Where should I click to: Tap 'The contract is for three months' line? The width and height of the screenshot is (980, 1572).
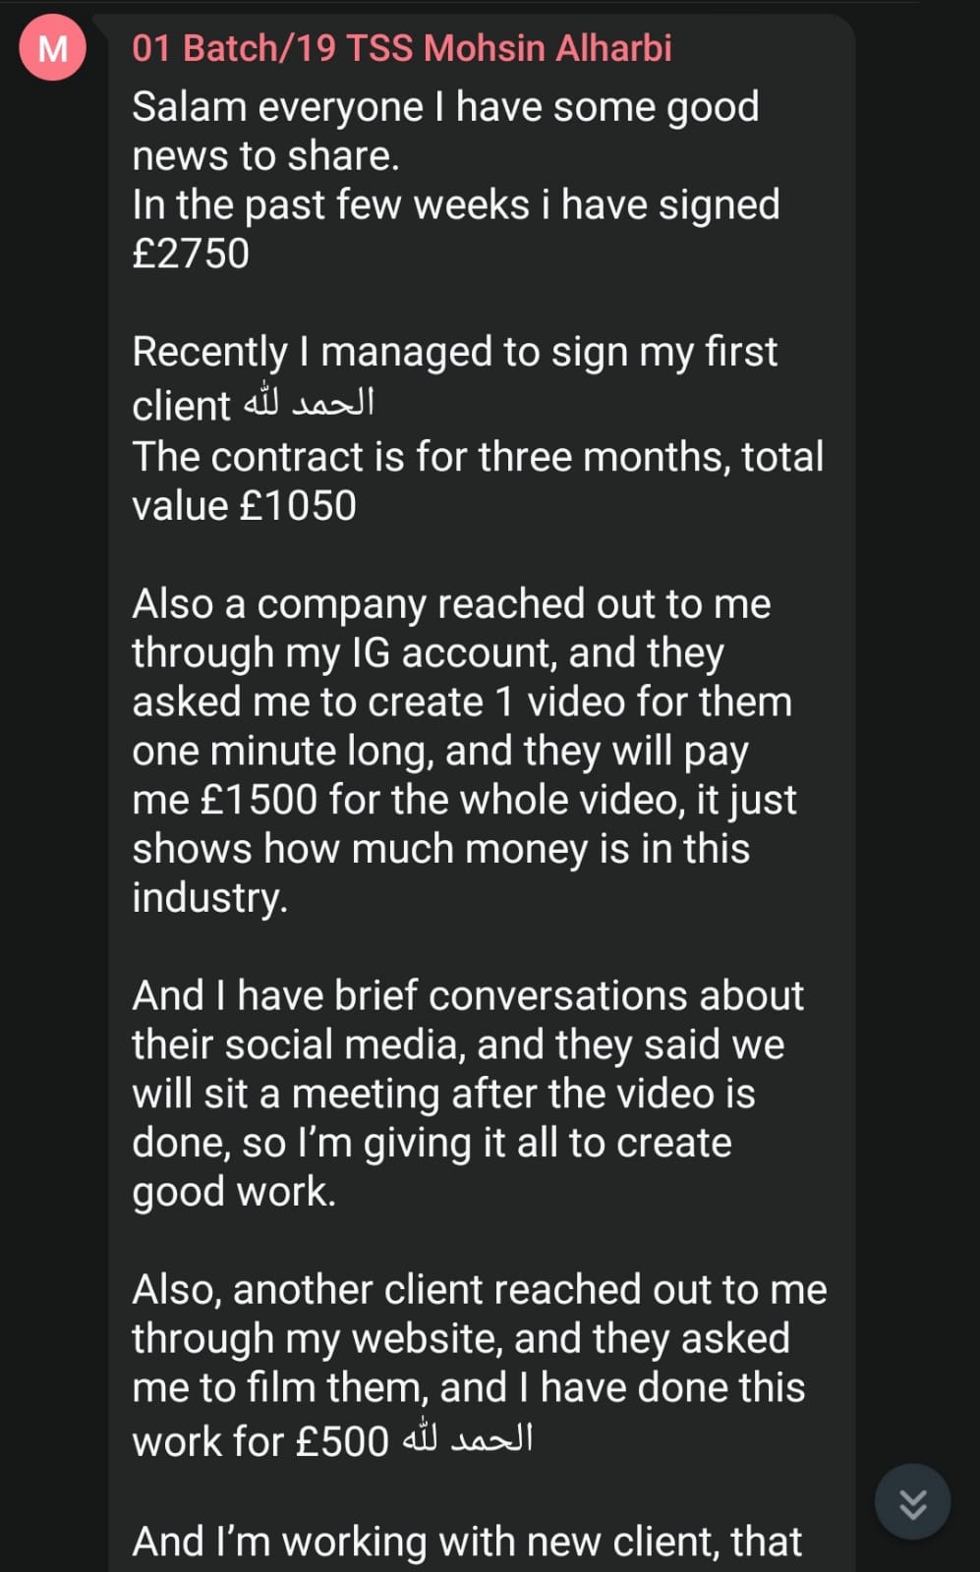(x=478, y=456)
